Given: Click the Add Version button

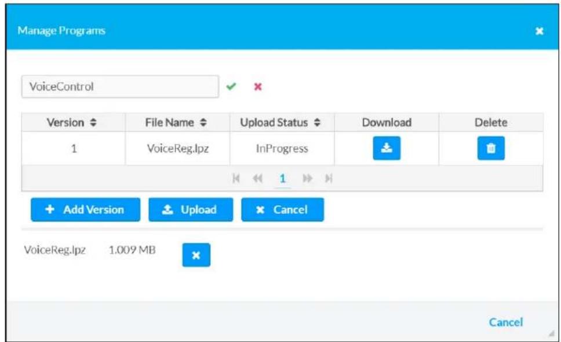Looking at the screenshot, I should coord(86,210).
